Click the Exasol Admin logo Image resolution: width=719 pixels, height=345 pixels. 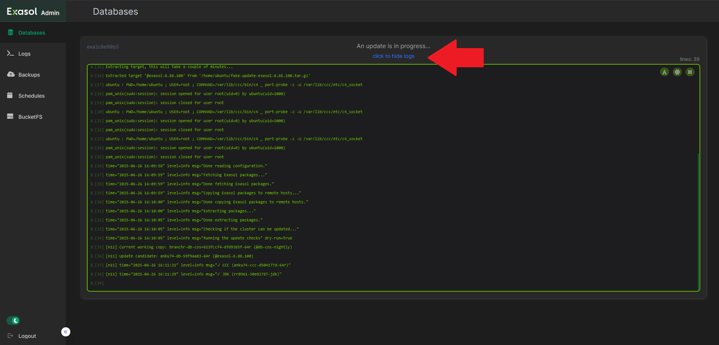tap(33, 11)
